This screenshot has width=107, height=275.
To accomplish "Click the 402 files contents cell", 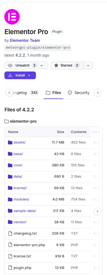I will click(x=78, y=142).
